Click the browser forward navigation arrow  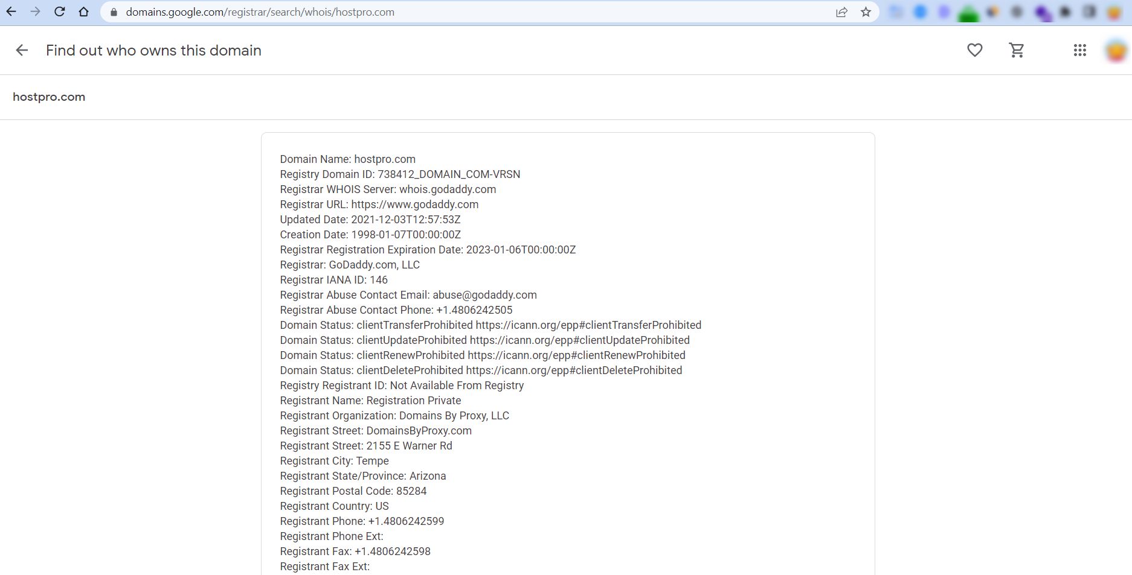point(35,11)
